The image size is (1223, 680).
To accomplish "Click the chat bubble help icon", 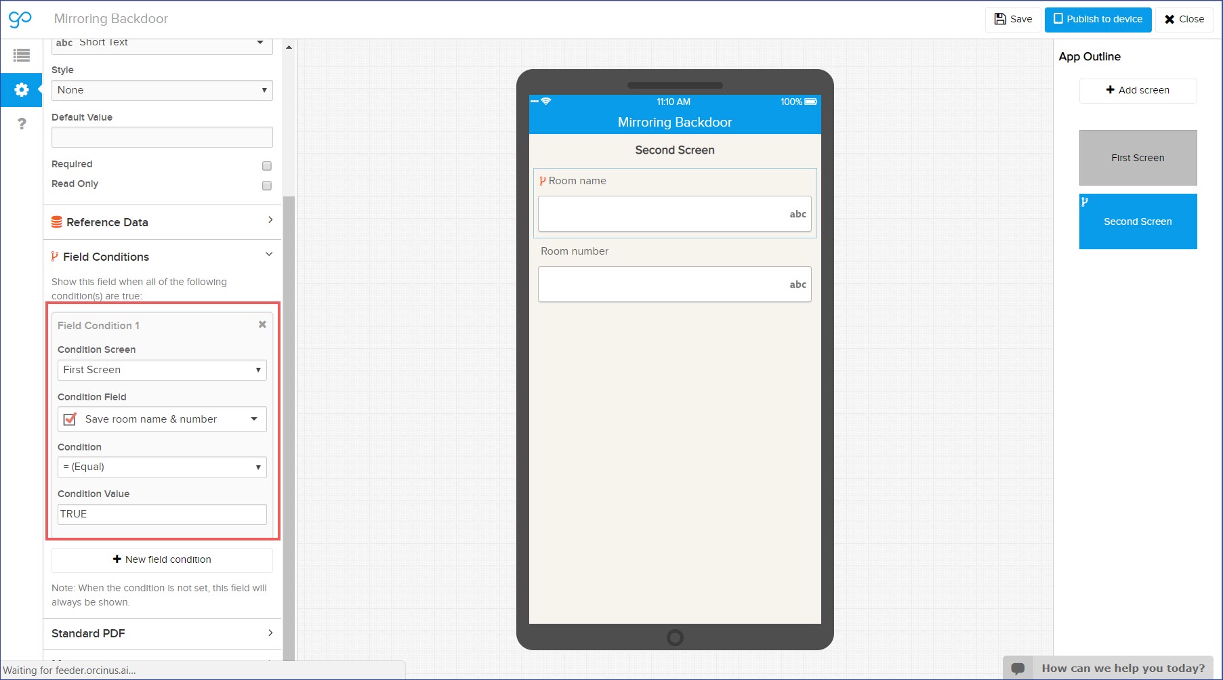I will click(1018, 668).
